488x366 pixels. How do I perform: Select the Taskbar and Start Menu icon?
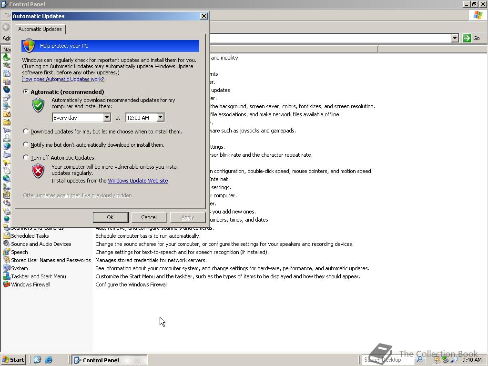[x=6, y=276]
